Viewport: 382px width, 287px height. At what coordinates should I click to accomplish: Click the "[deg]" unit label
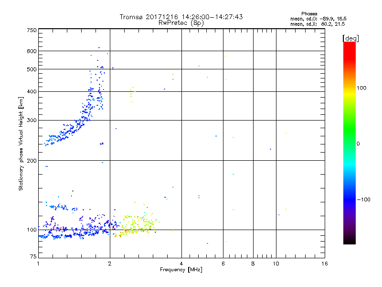(350, 38)
